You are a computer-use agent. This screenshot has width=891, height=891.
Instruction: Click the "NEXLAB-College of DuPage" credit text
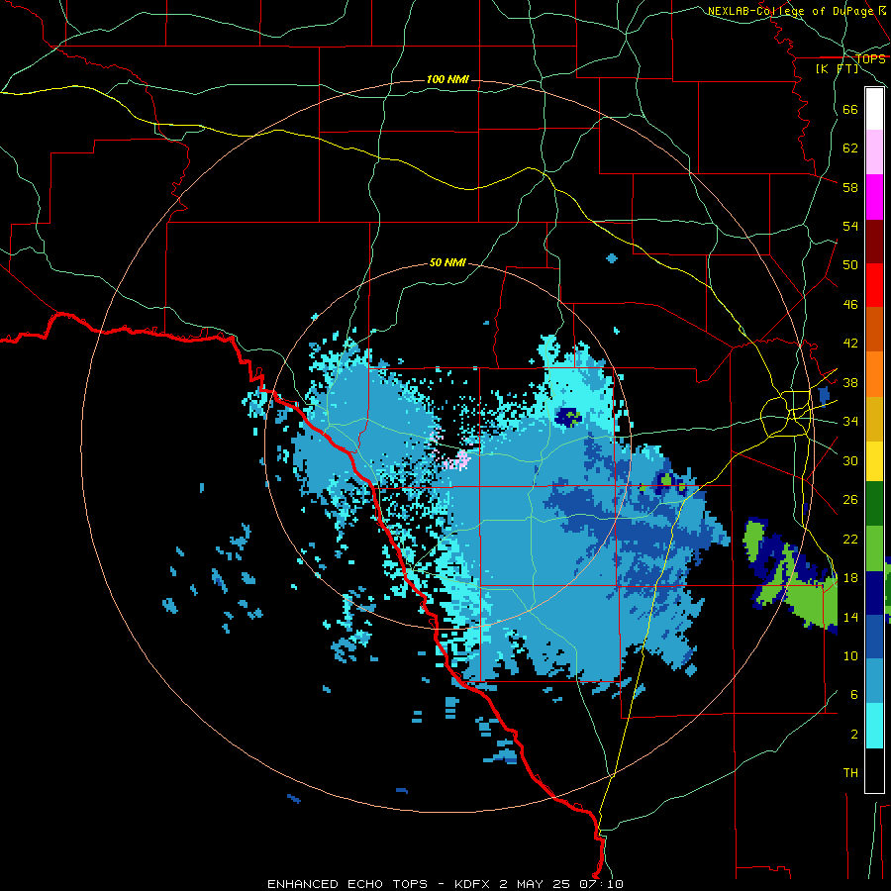(x=792, y=11)
